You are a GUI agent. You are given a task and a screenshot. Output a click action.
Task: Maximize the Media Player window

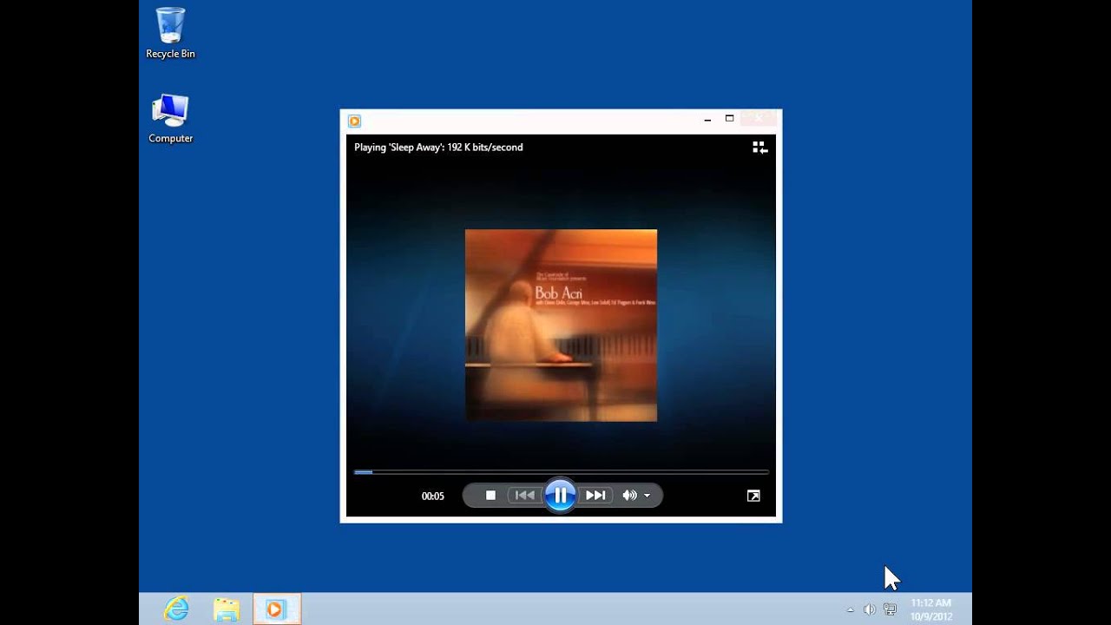(730, 119)
